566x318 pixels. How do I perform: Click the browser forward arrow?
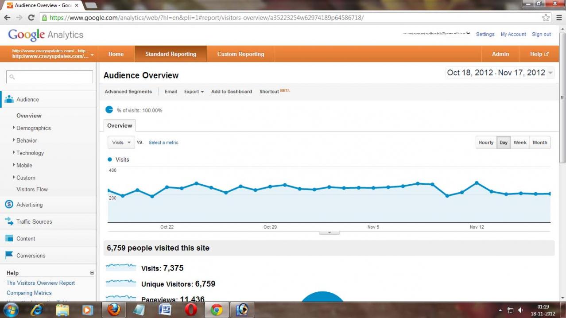coord(19,18)
